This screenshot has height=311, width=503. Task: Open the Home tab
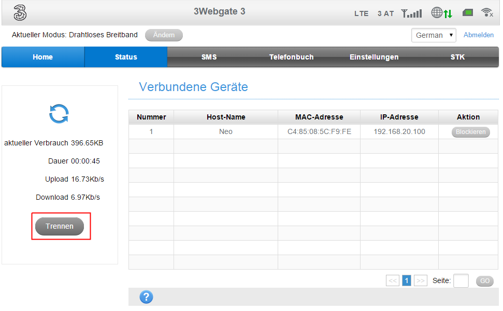pos(43,57)
